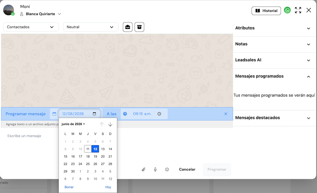Select June 27 in the calendar
Image resolution: width=317 pixels, height=193 pixels.
point(103,164)
